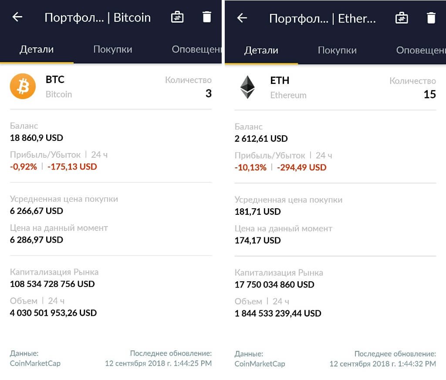
Task: Open CoinMarketCap source link under Ethereum data
Action: click(x=260, y=364)
